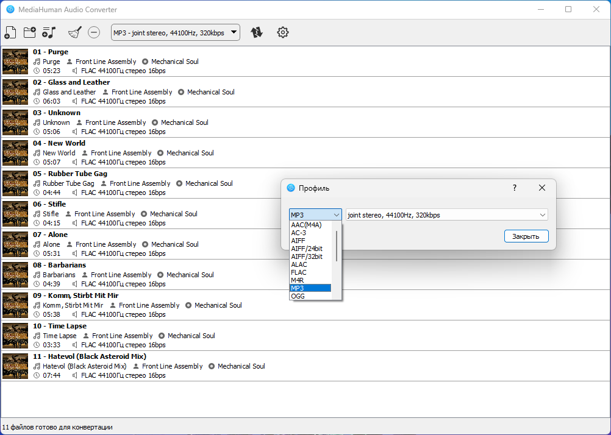
Task: Click album cover of 02 - Glass and Leather
Action: (15, 92)
